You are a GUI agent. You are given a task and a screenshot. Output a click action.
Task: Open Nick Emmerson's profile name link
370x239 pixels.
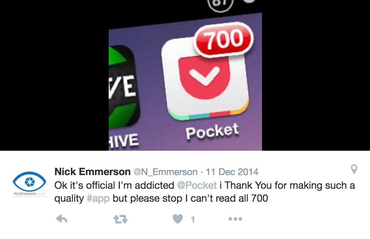(92, 172)
